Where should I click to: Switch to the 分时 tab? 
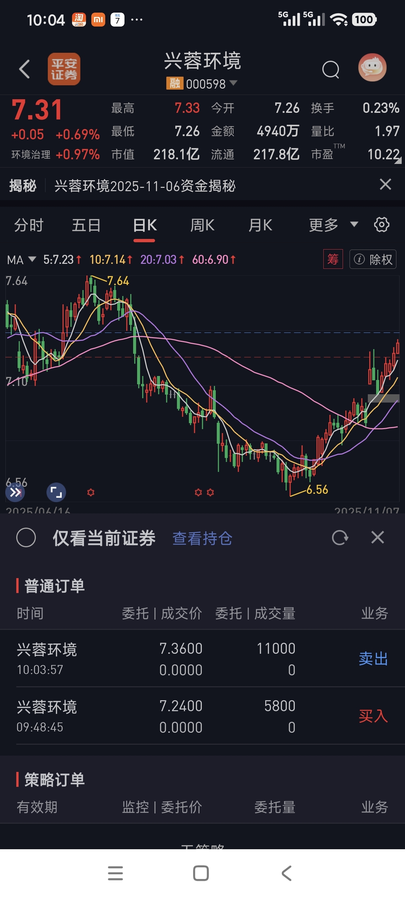pyautogui.click(x=29, y=225)
